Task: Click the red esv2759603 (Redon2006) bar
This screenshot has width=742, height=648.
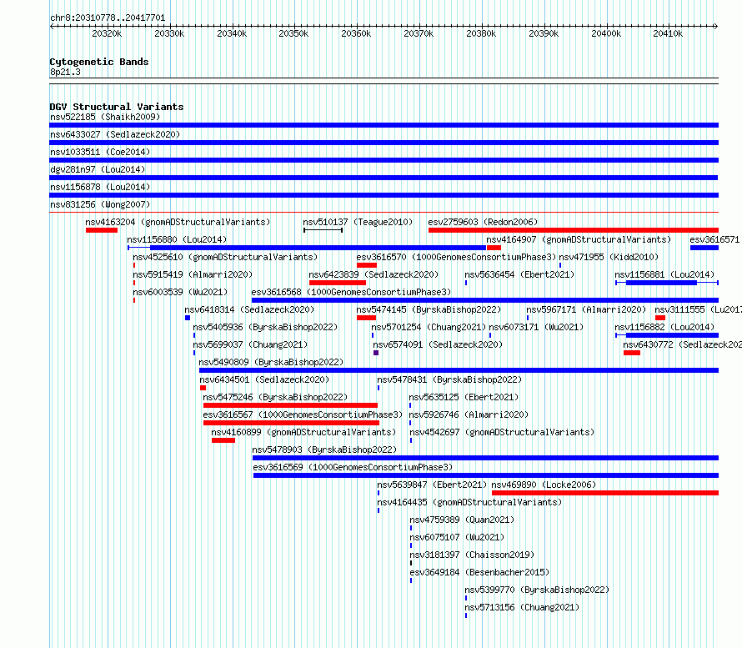Action: click(x=574, y=230)
